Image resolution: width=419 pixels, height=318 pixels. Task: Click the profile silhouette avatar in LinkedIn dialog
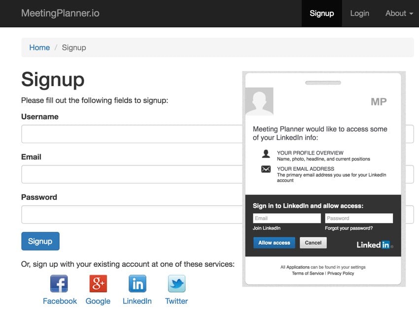coord(259,101)
